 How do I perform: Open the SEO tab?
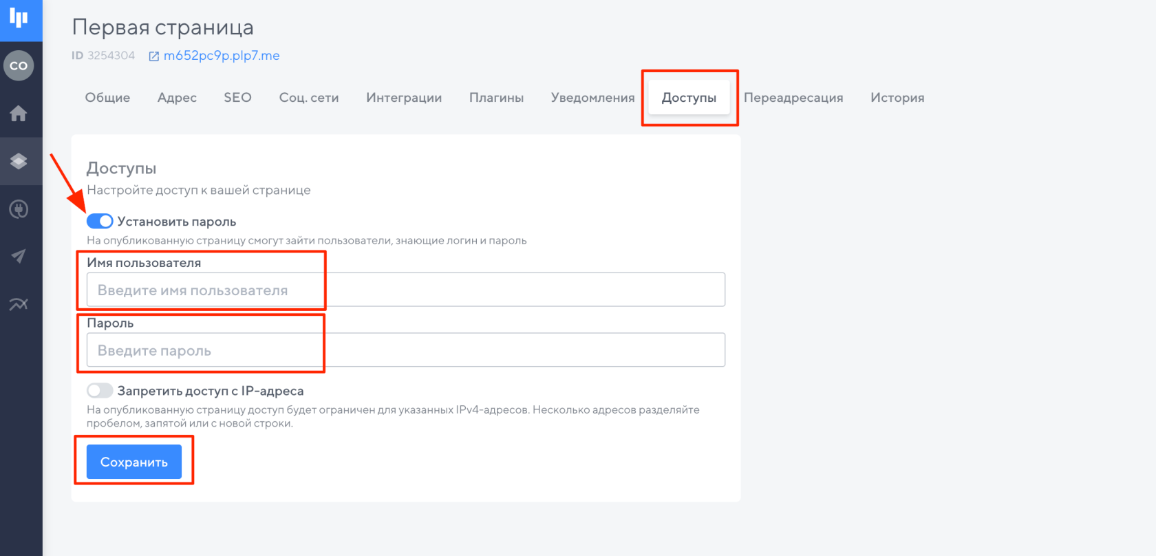click(237, 98)
